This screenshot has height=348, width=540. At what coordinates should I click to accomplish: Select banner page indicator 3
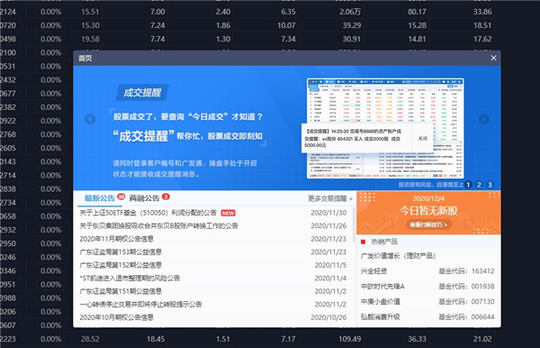point(490,185)
